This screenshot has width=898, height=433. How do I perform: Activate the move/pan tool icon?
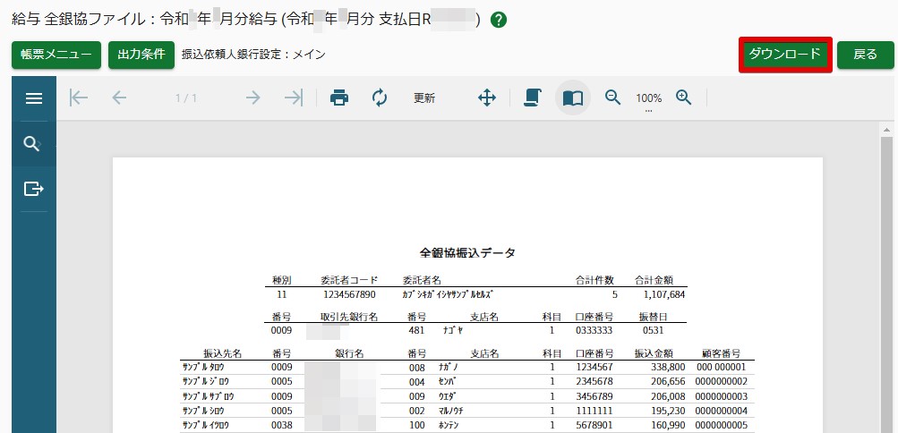[487, 98]
